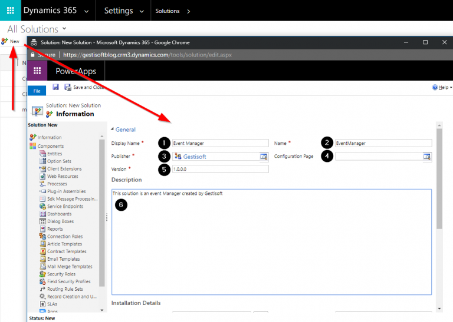Click the Entities icon in the tree
The image size is (453, 322).
(42, 154)
